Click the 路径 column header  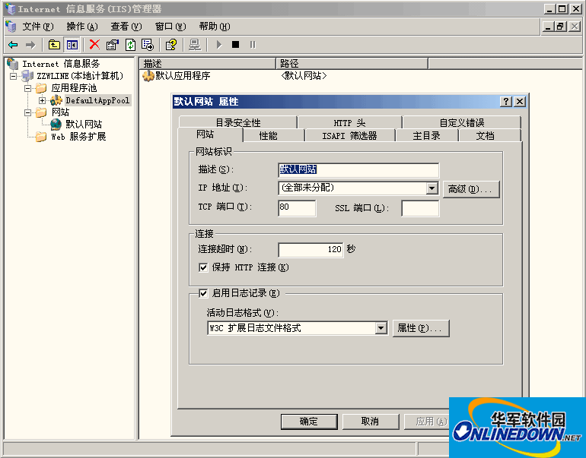pos(352,63)
